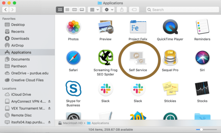Screen dimensions: 221x133
Task: Open the Siri app icon
Action: pos(202,58)
